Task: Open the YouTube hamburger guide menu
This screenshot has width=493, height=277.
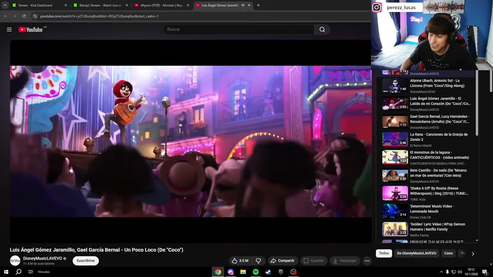Action: [x=9, y=30]
